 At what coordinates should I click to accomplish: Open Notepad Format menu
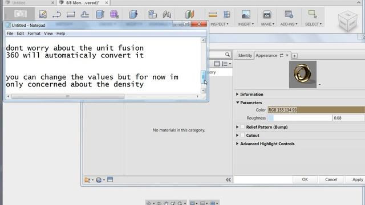coord(34,34)
